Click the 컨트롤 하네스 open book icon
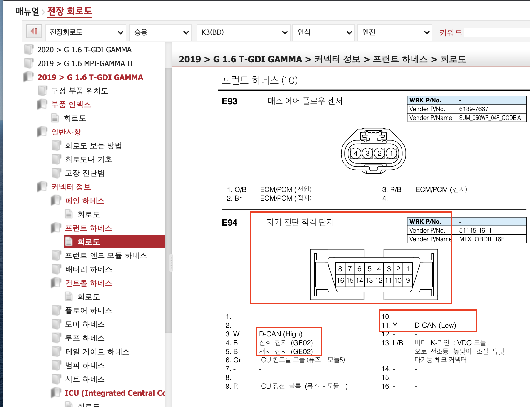Viewport: 530px width, 407px height. pyautogui.click(x=56, y=283)
